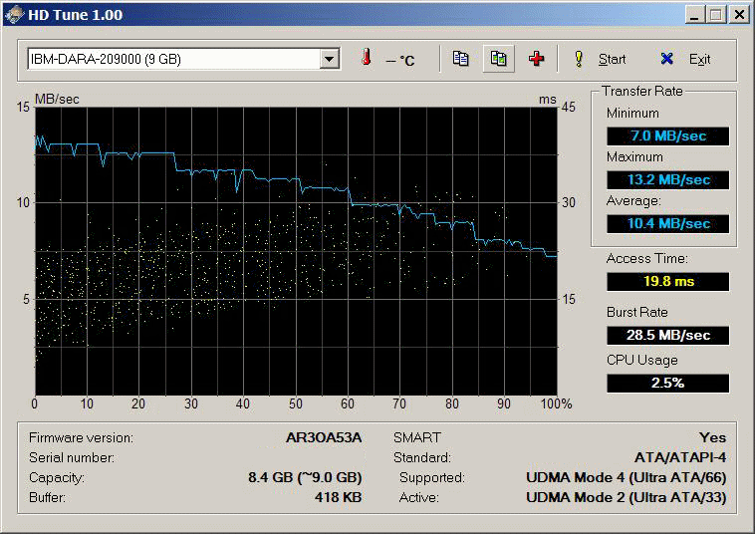755x534 pixels.
Task: Click the blue X Exit icon
Action: coord(666,59)
